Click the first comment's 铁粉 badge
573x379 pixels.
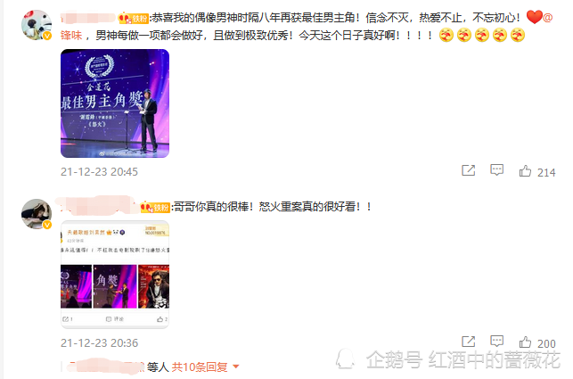133,19
